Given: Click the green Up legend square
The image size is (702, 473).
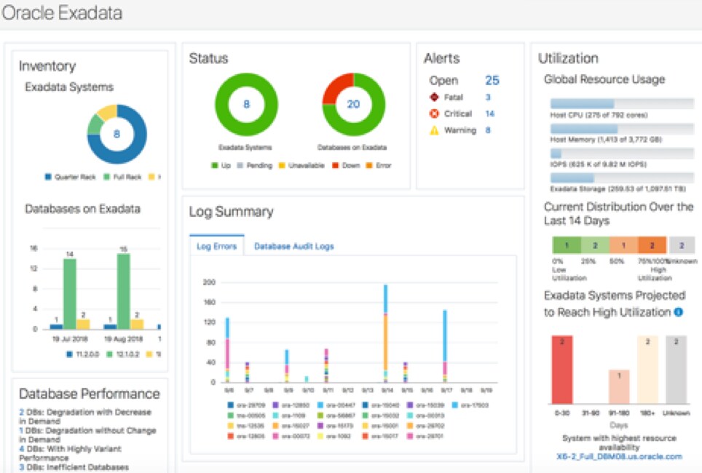Looking at the screenshot, I should [x=214, y=166].
